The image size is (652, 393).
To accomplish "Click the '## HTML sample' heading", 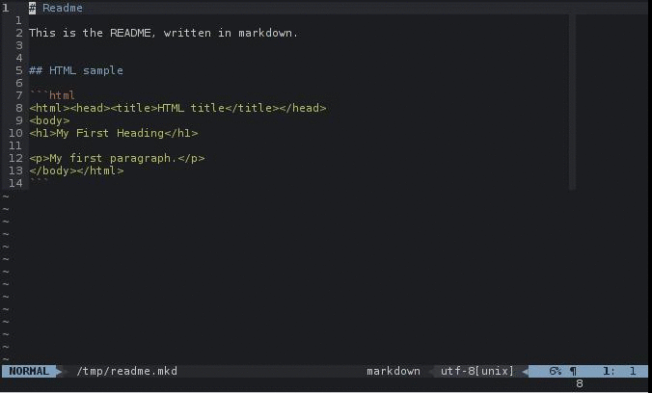I will (x=76, y=70).
